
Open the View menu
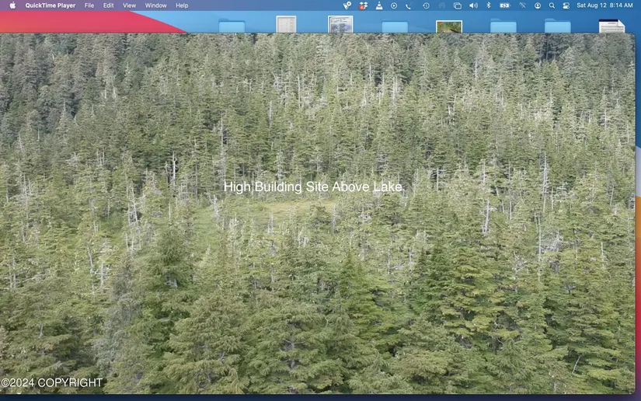(129, 5)
